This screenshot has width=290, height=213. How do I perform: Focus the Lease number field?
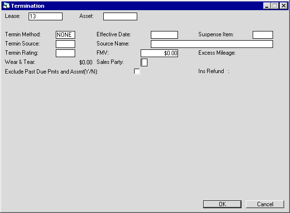[46, 16]
